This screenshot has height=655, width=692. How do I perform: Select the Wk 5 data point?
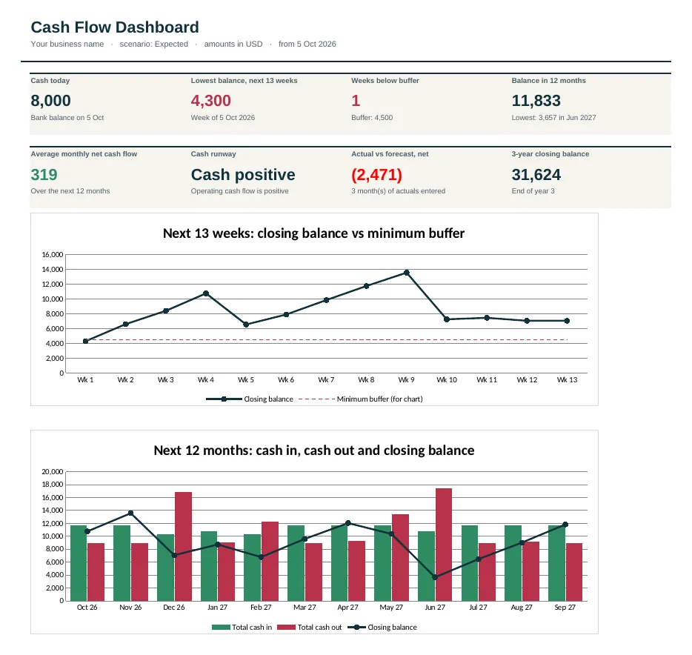(246, 325)
